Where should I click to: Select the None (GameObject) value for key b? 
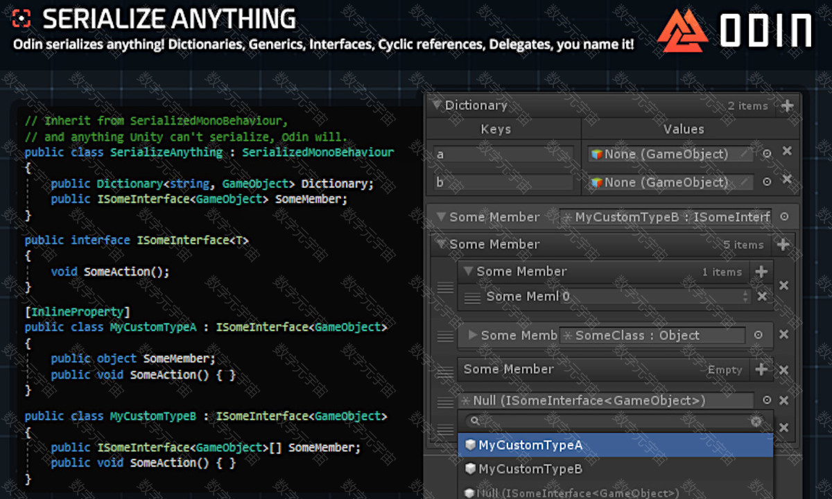(670, 182)
